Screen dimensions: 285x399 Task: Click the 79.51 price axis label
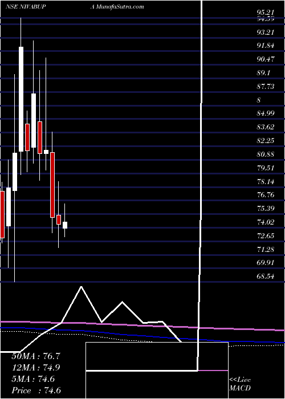click(265, 168)
